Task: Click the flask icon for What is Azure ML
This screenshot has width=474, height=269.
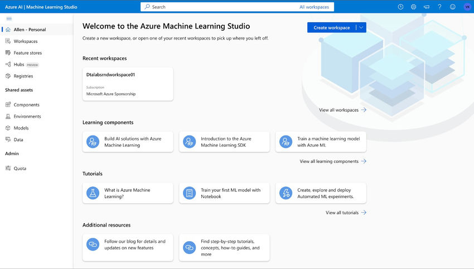Action: [93, 193]
